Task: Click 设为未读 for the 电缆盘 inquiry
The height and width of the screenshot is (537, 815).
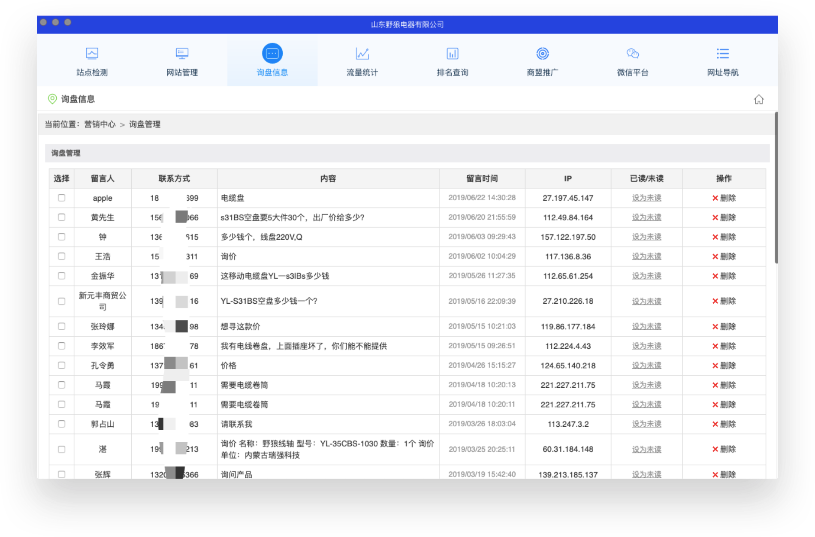Action: pos(646,198)
